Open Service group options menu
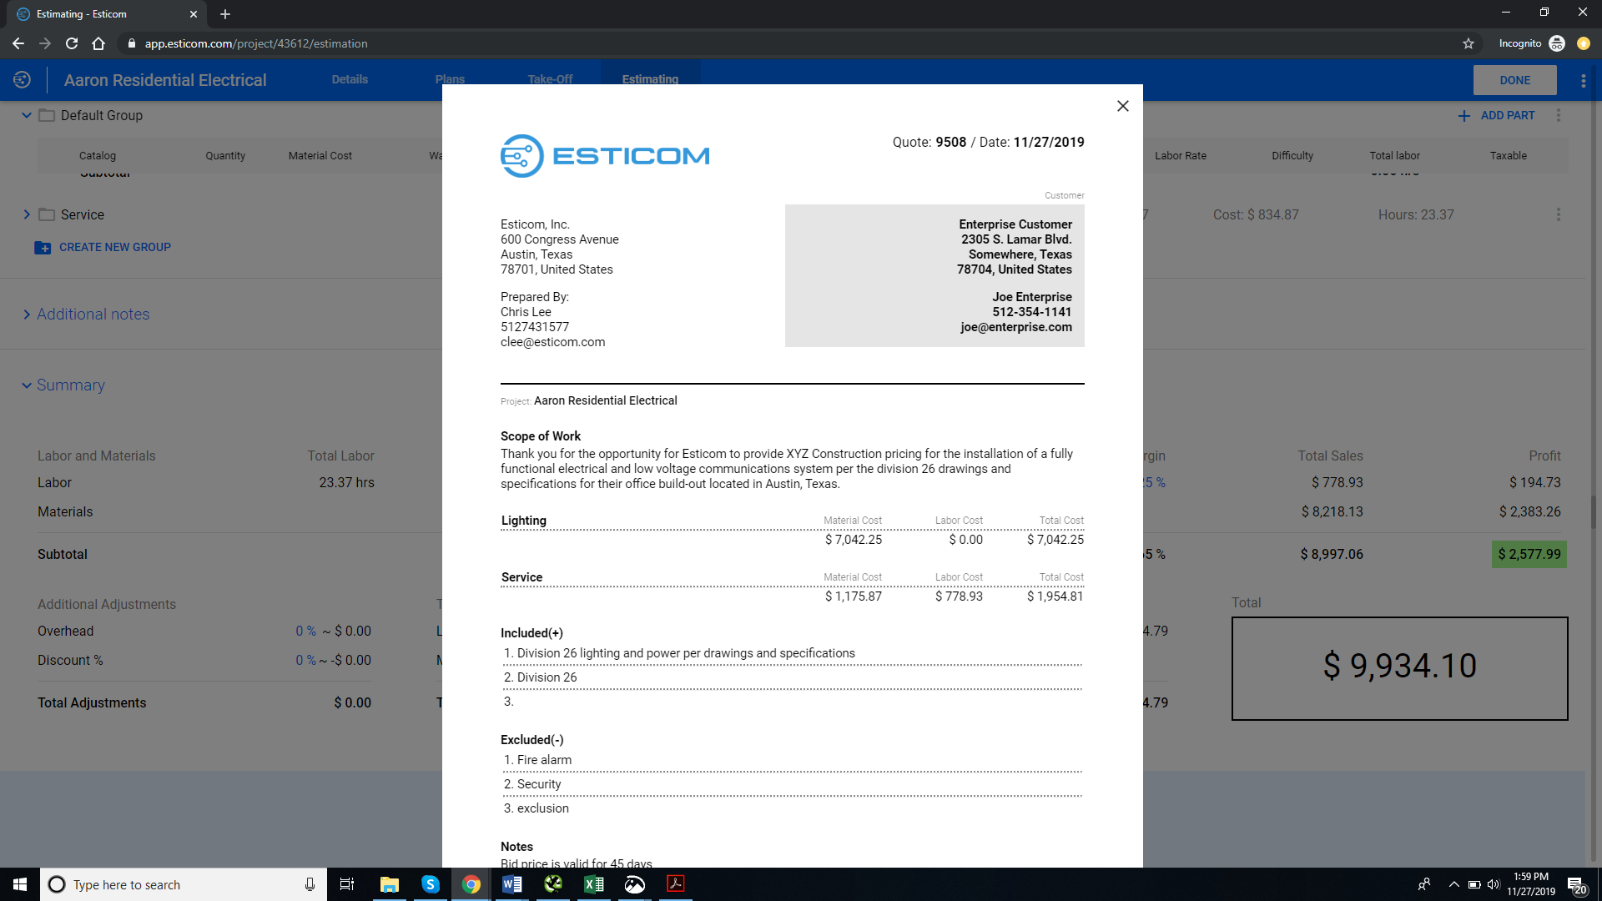Viewport: 1602px width, 901px height. (x=1558, y=215)
